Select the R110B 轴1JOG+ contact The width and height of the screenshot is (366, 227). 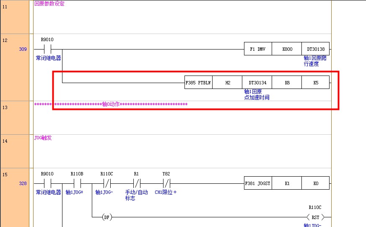77,183
